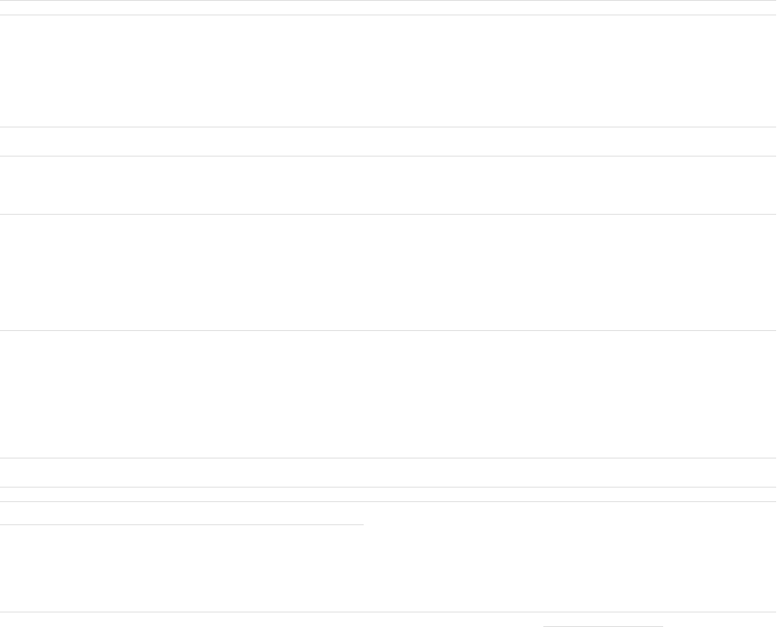Click inside the third large blank section
The image size is (777, 627).
click(388, 272)
